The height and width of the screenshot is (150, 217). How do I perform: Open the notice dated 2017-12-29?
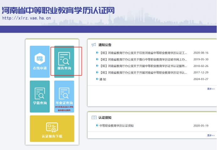click(x=143, y=73)
